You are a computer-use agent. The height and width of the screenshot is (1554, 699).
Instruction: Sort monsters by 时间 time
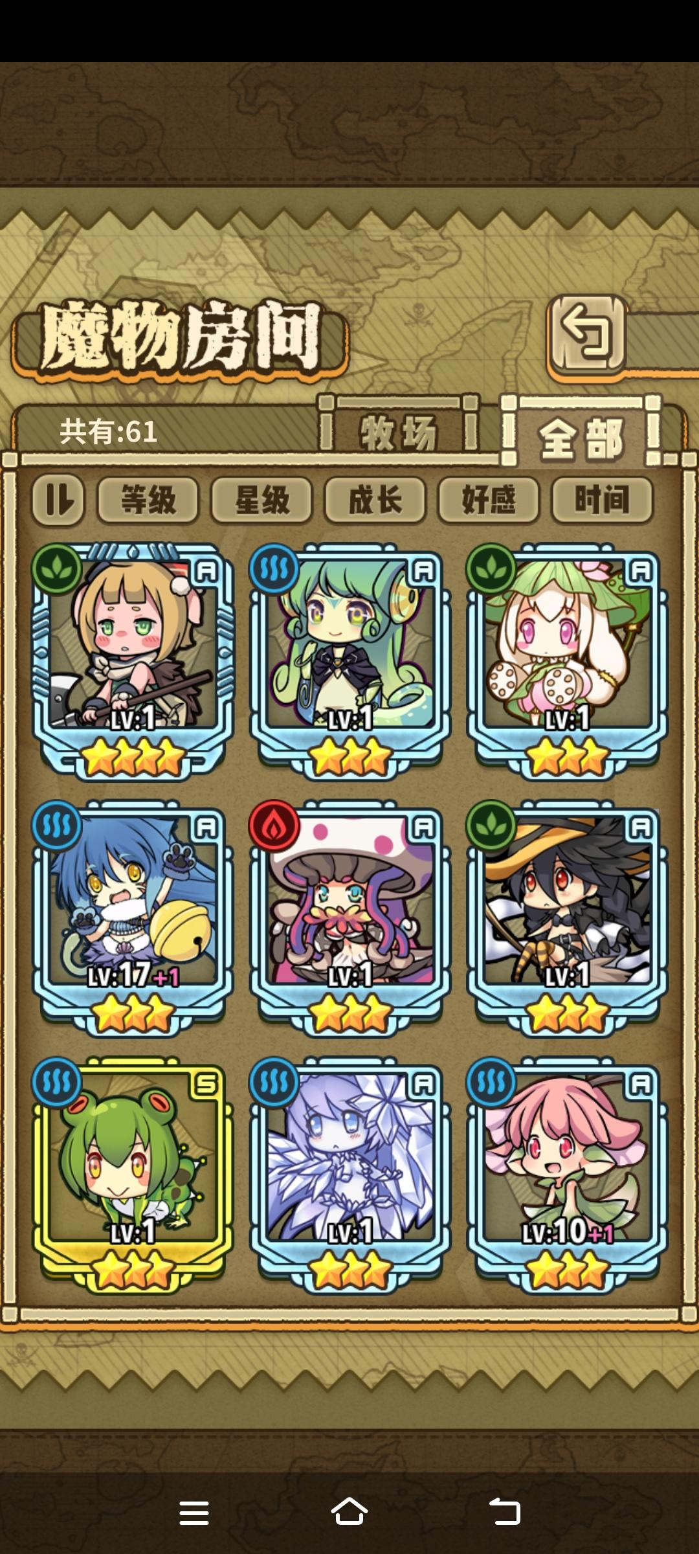pyautogui.click(x=602, y=500)
